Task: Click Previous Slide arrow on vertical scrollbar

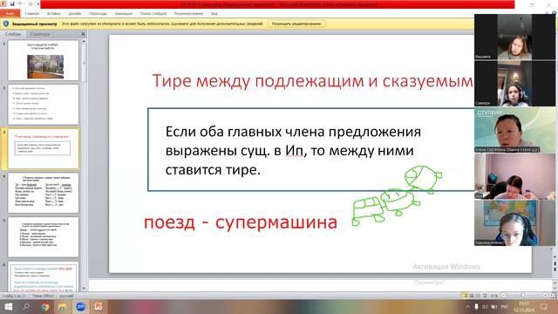Action: click(555, 263)
